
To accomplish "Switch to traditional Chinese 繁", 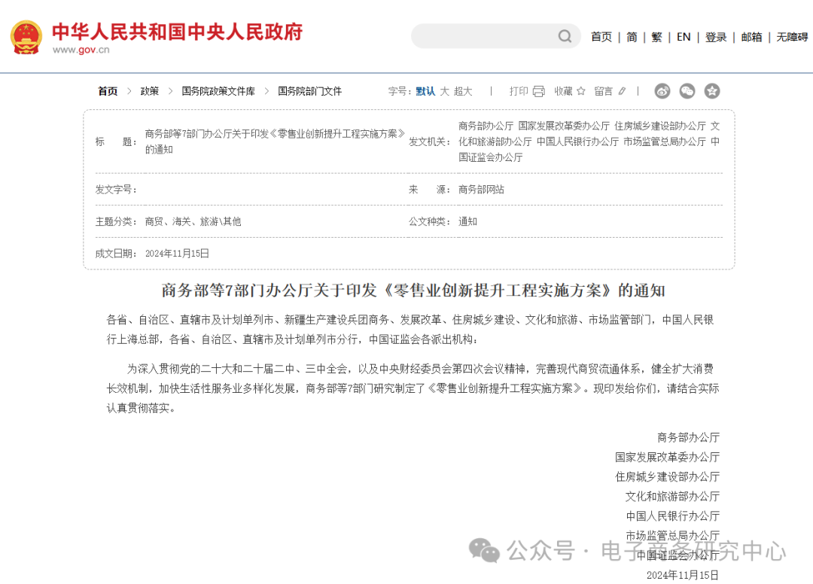I will (656, 36).
